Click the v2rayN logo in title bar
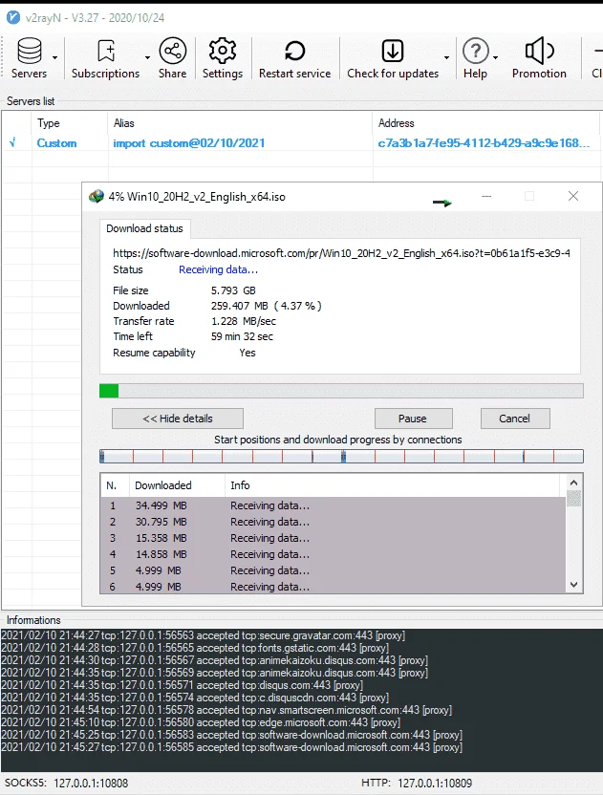The image size is (603, 795). coord(13,18)
